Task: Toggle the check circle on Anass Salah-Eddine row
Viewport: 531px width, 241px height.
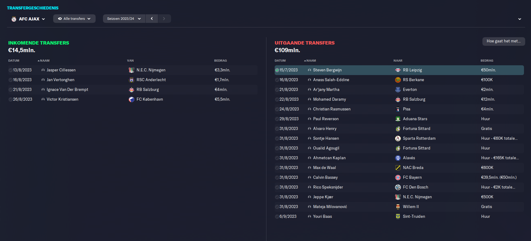Action: (277, 80)
